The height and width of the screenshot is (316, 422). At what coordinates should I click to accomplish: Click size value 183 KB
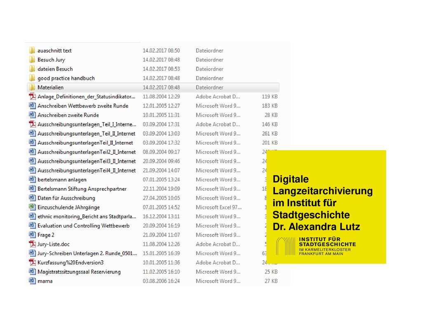[x=270, y=106]
